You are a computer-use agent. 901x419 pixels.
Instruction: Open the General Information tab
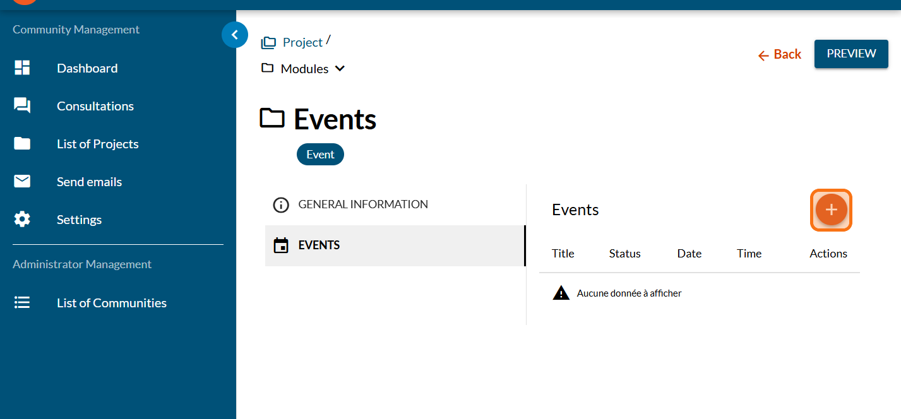point(363,204)
